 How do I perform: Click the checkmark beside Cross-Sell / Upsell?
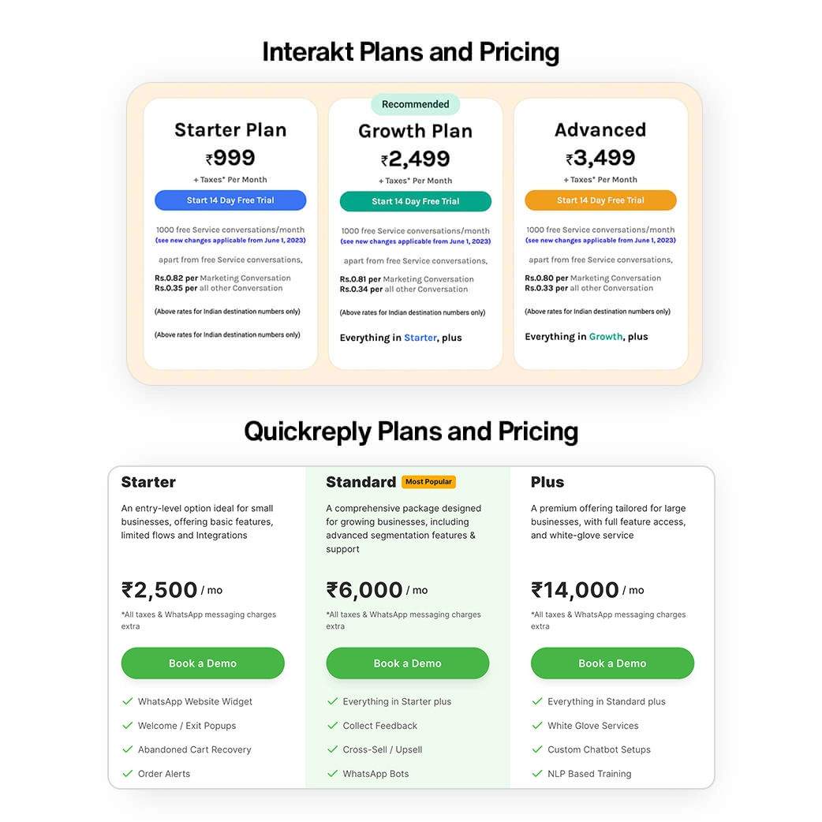332,749
